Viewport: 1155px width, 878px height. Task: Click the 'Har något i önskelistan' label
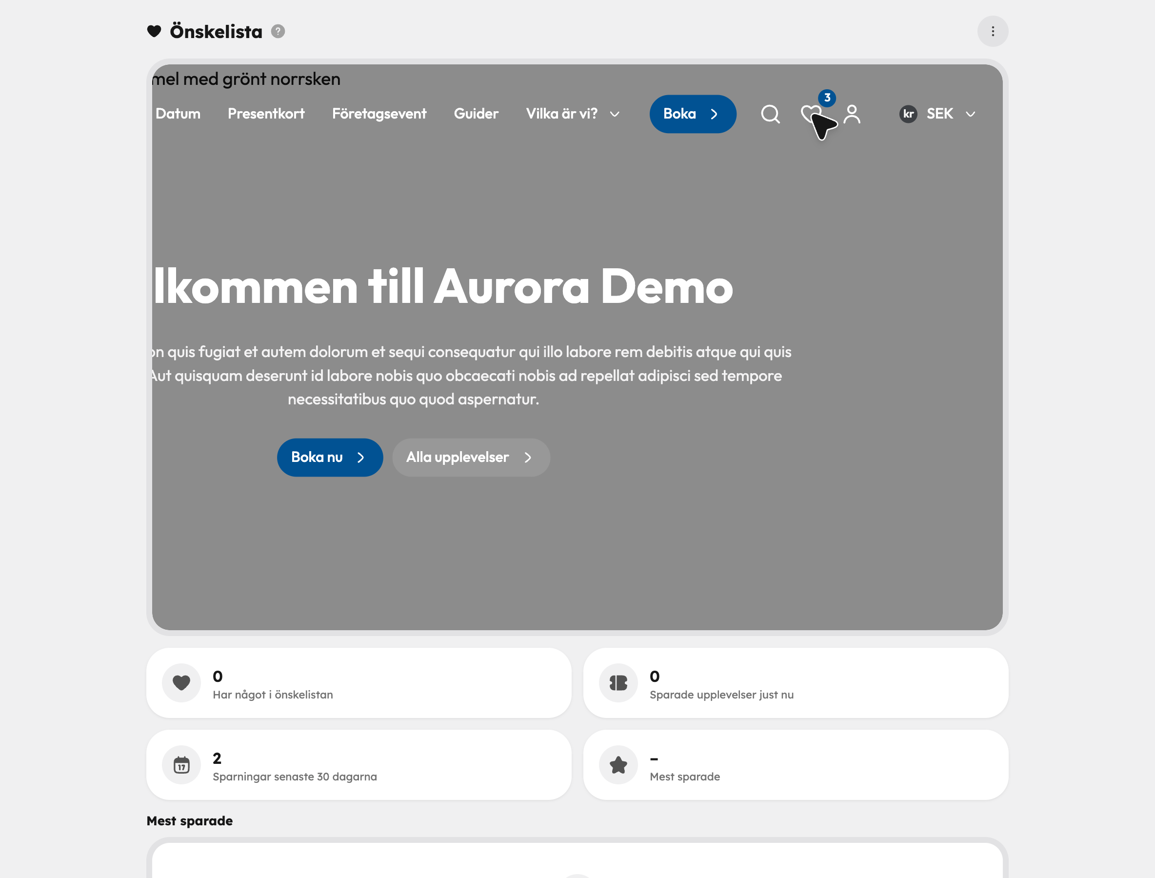click(x=273, y=695)
